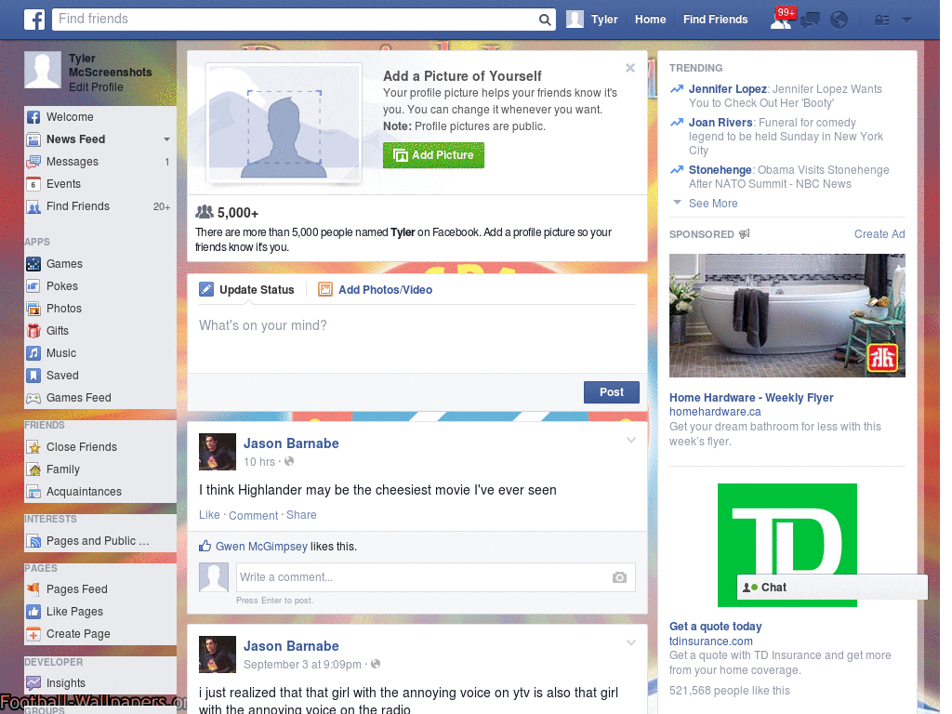Open the Pokes icon
The width and height of the screenshot is (952, 714).
click(33, 286)
